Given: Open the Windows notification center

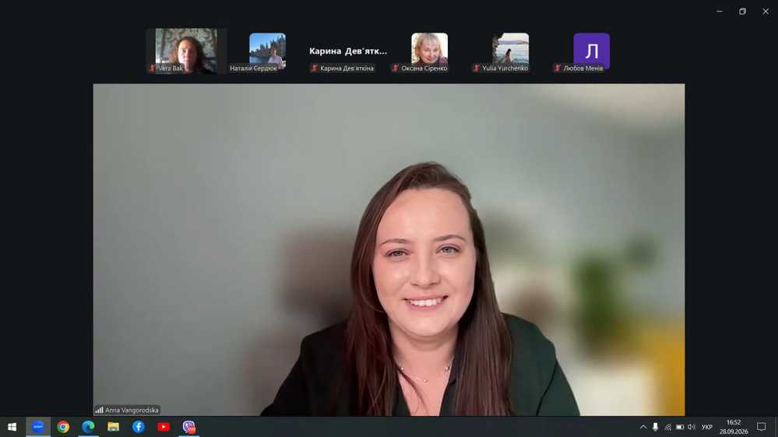Looking at the screenshot, I should pyautogui.click(x=761, y=427).
